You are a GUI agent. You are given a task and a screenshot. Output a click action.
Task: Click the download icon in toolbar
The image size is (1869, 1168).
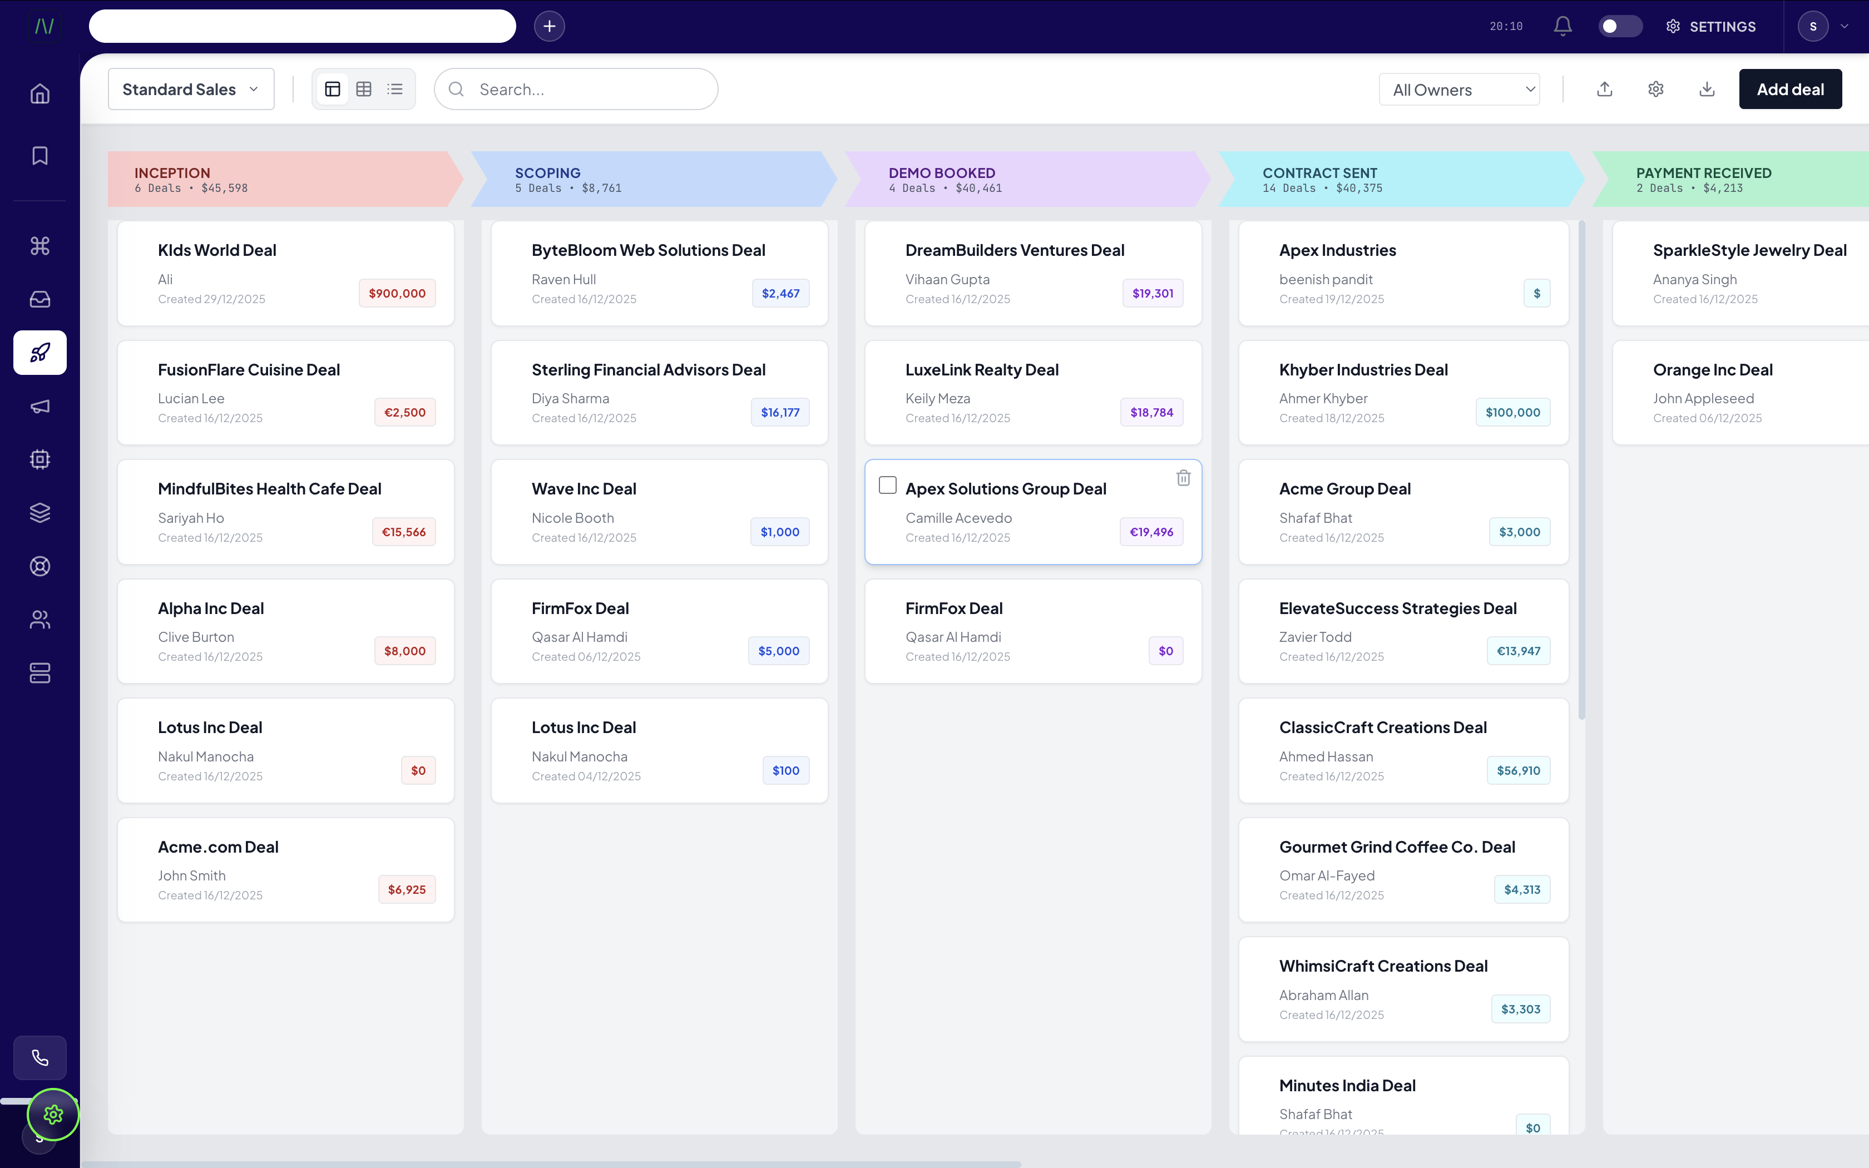point(1707,90)
